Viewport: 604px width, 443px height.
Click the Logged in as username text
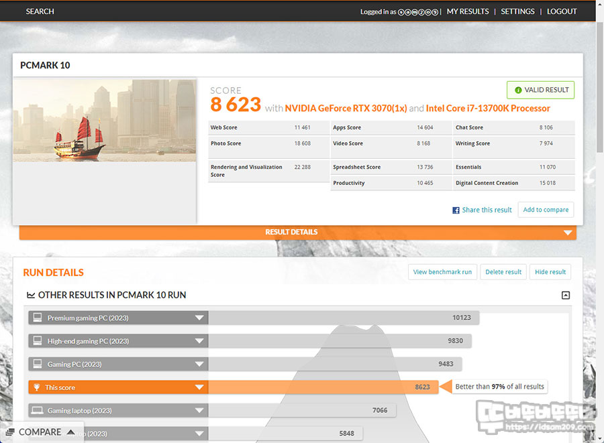399,12
